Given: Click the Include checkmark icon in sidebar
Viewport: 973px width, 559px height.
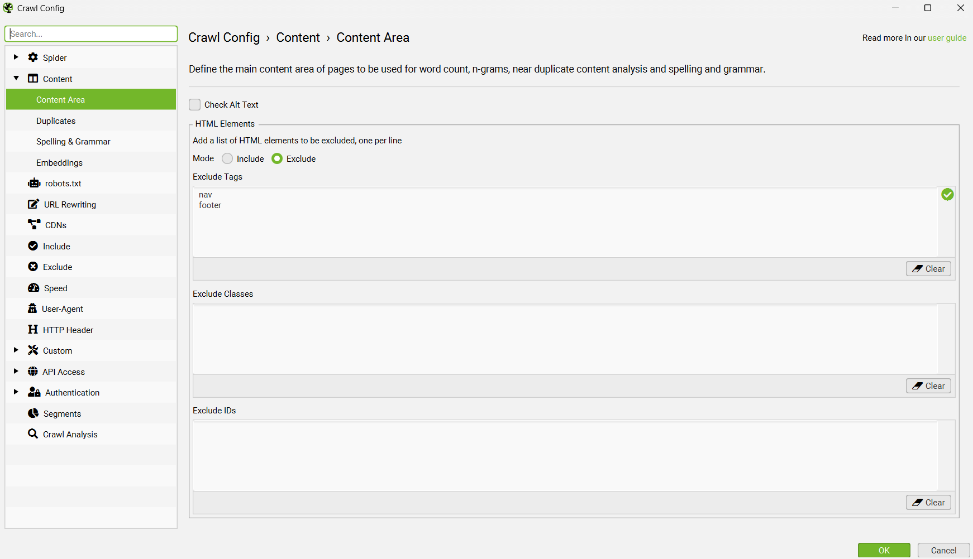Looking at the screenshot, I should [x=33, y=246].
